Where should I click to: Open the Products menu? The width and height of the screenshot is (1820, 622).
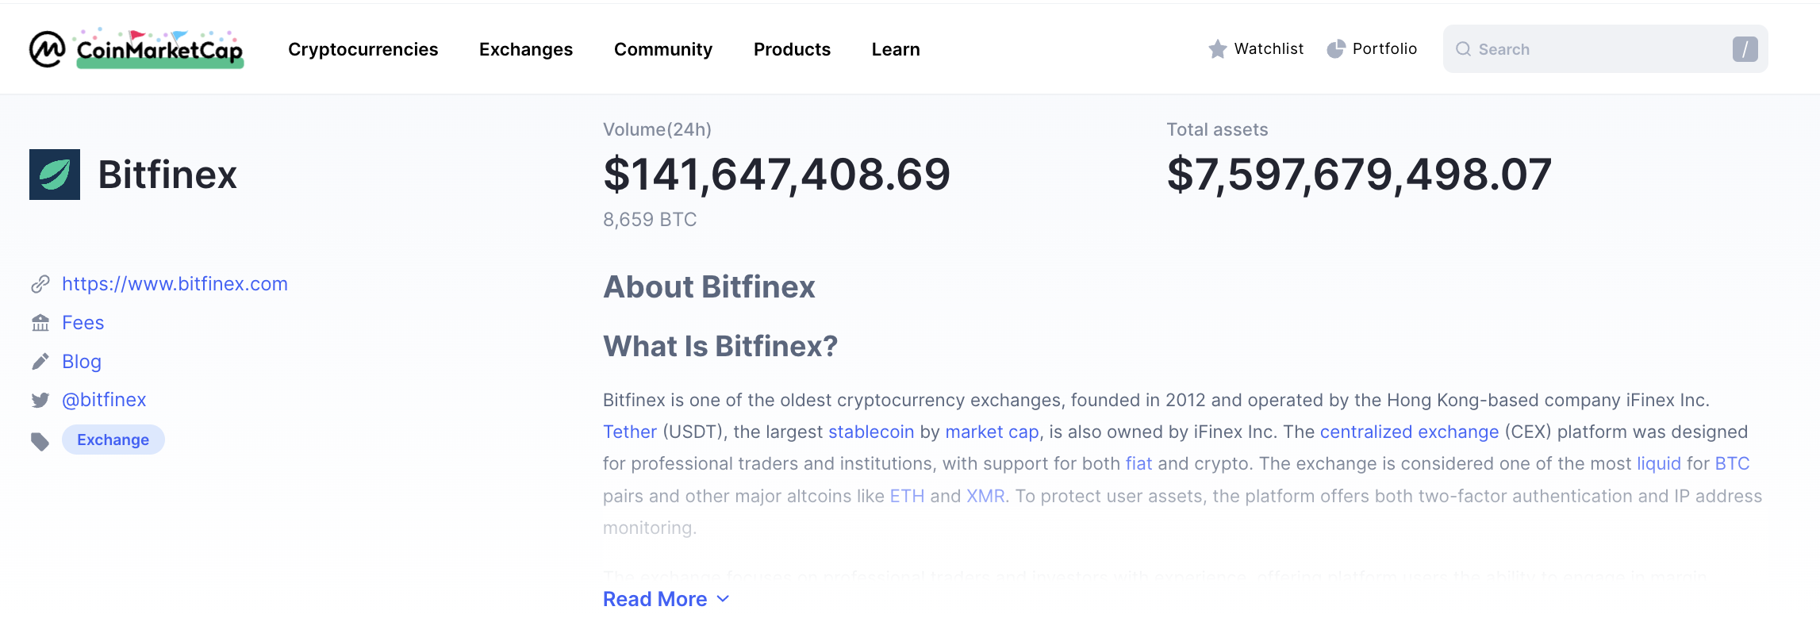point(792,49)
